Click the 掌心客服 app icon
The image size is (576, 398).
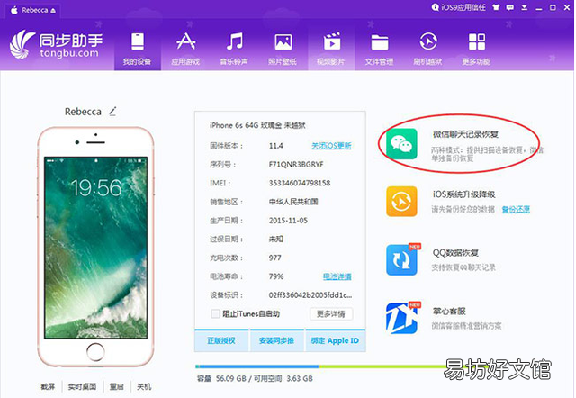401,318
